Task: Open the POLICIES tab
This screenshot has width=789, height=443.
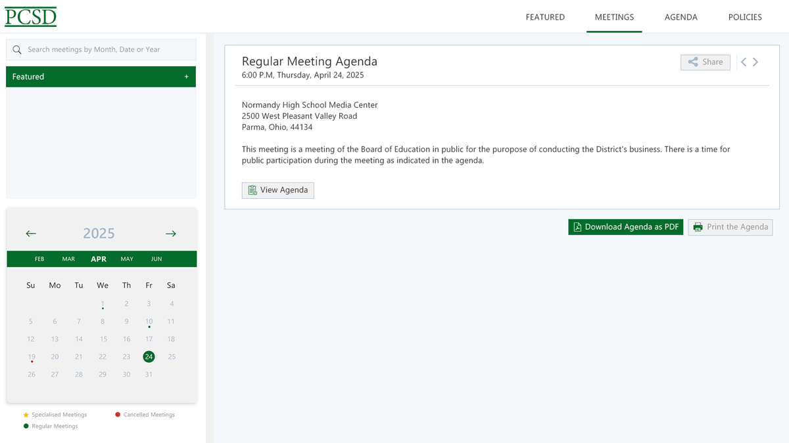Action: point(745,17)
